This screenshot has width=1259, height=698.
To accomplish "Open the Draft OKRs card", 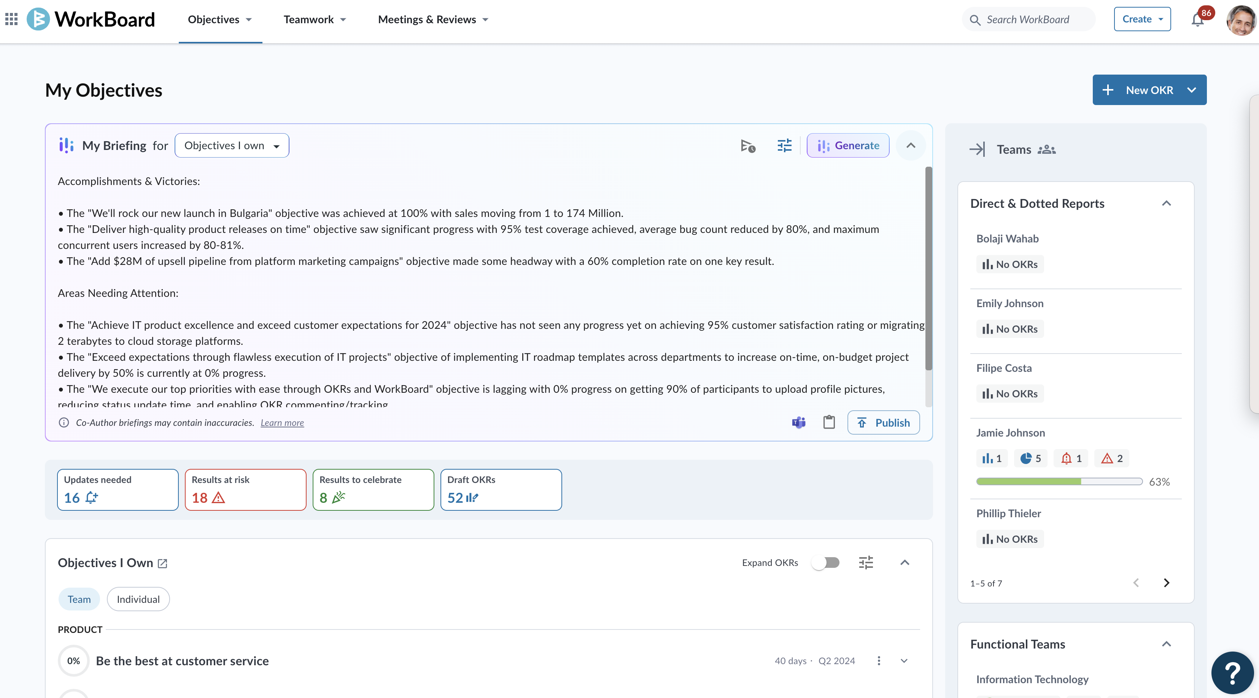I will coord(501,489).
